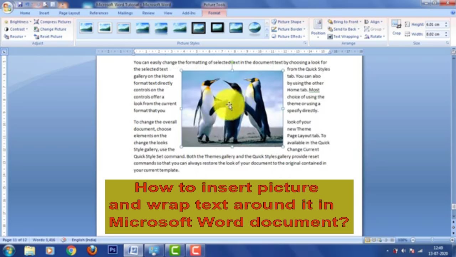
Task: Open the Brightness dropdown
Action: click(x=17, y=22)
